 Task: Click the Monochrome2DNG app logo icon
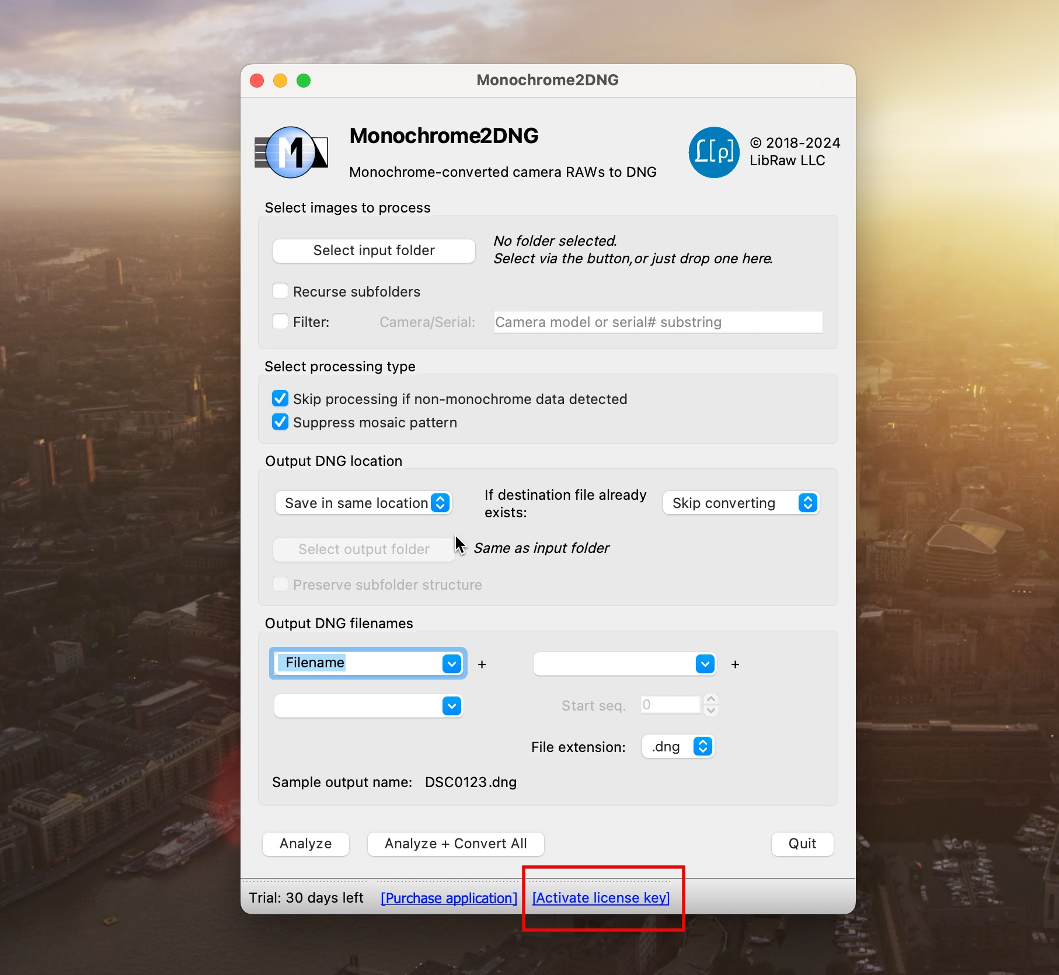click(291, 152)
